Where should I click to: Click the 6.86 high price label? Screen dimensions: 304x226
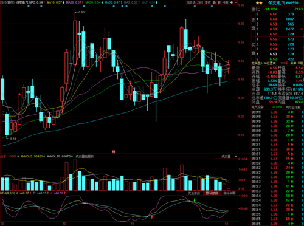click(81, 12)
